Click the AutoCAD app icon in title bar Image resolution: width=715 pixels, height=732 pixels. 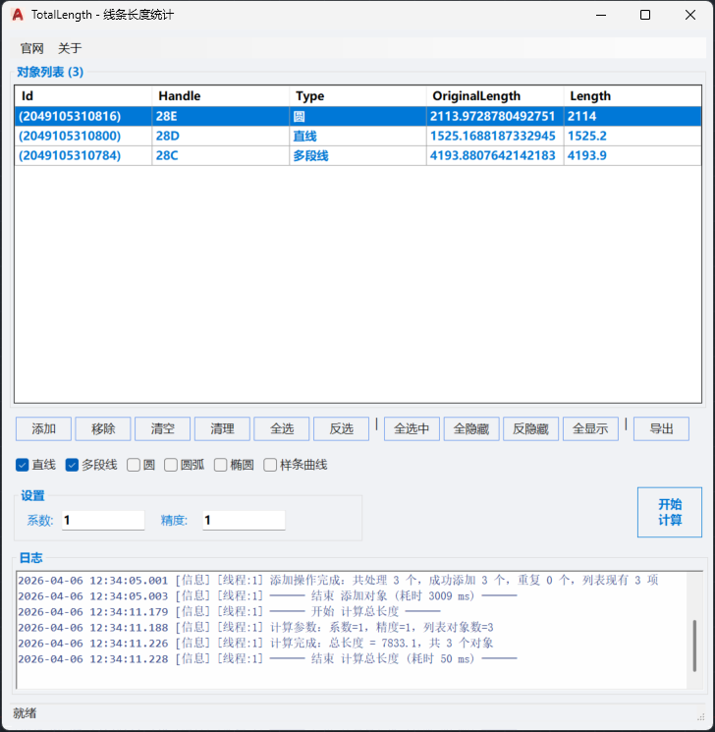(x=17, y=16)
